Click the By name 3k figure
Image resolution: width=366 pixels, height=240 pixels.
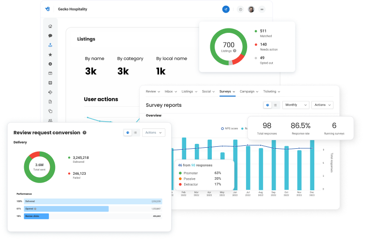click(91, 71)
